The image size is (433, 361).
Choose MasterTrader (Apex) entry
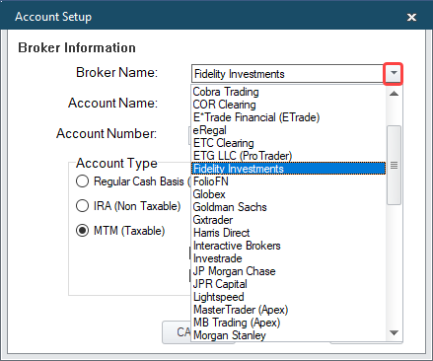point(288,310)
